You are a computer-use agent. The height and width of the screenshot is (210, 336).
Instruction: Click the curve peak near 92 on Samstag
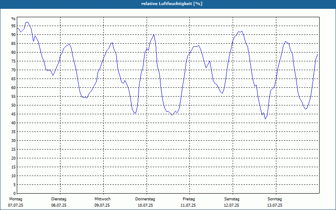click(x=242, y=31)
